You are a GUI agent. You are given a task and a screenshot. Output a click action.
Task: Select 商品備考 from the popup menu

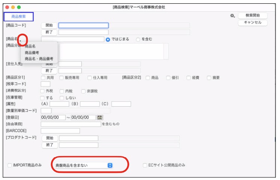click(x=33, y=53)
